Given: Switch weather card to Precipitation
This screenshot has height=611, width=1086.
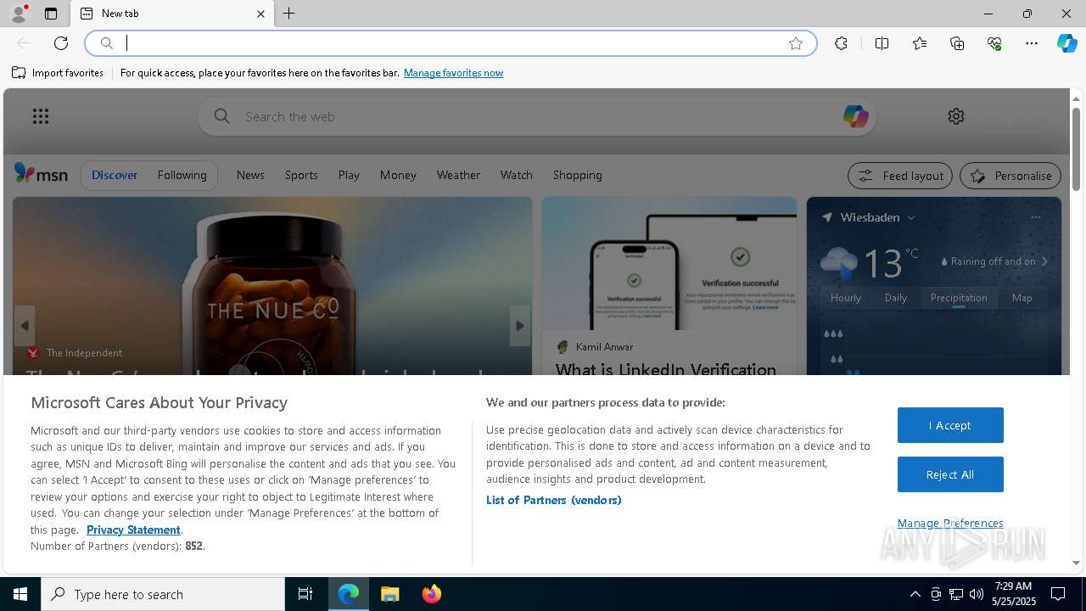Looking at the screenshot, I should pyautogui.click(x=959, y=298).
